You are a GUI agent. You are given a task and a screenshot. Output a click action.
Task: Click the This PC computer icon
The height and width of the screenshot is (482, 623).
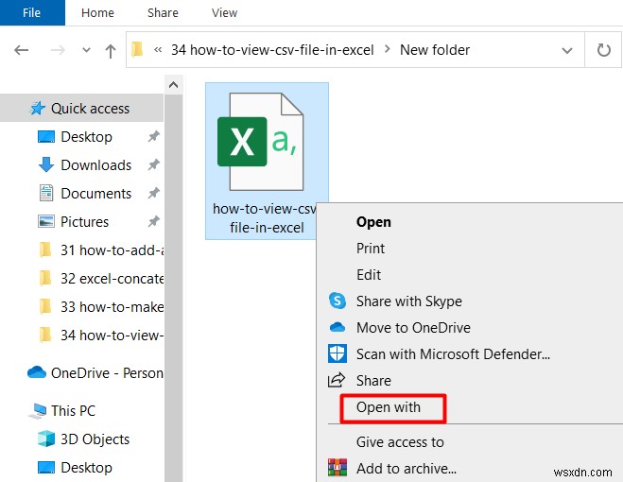coord(38,411)
